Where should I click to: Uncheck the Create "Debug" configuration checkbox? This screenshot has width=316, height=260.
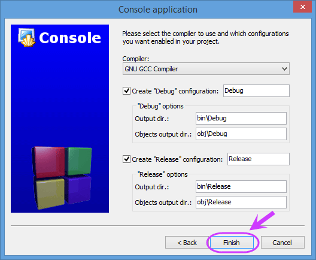point(126,91)
